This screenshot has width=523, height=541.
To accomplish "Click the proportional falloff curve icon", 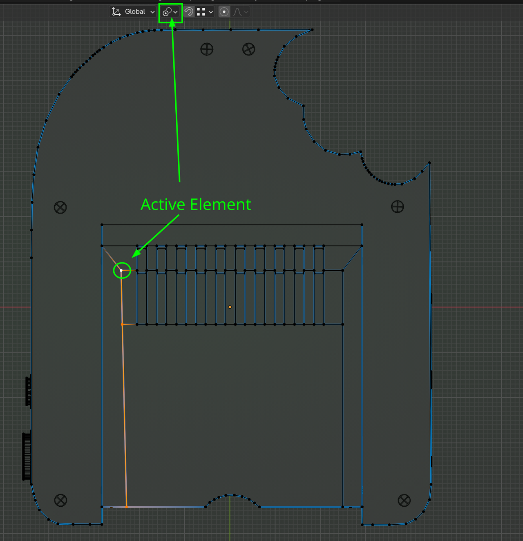I will pyautogui.click(x=236, y=11).
